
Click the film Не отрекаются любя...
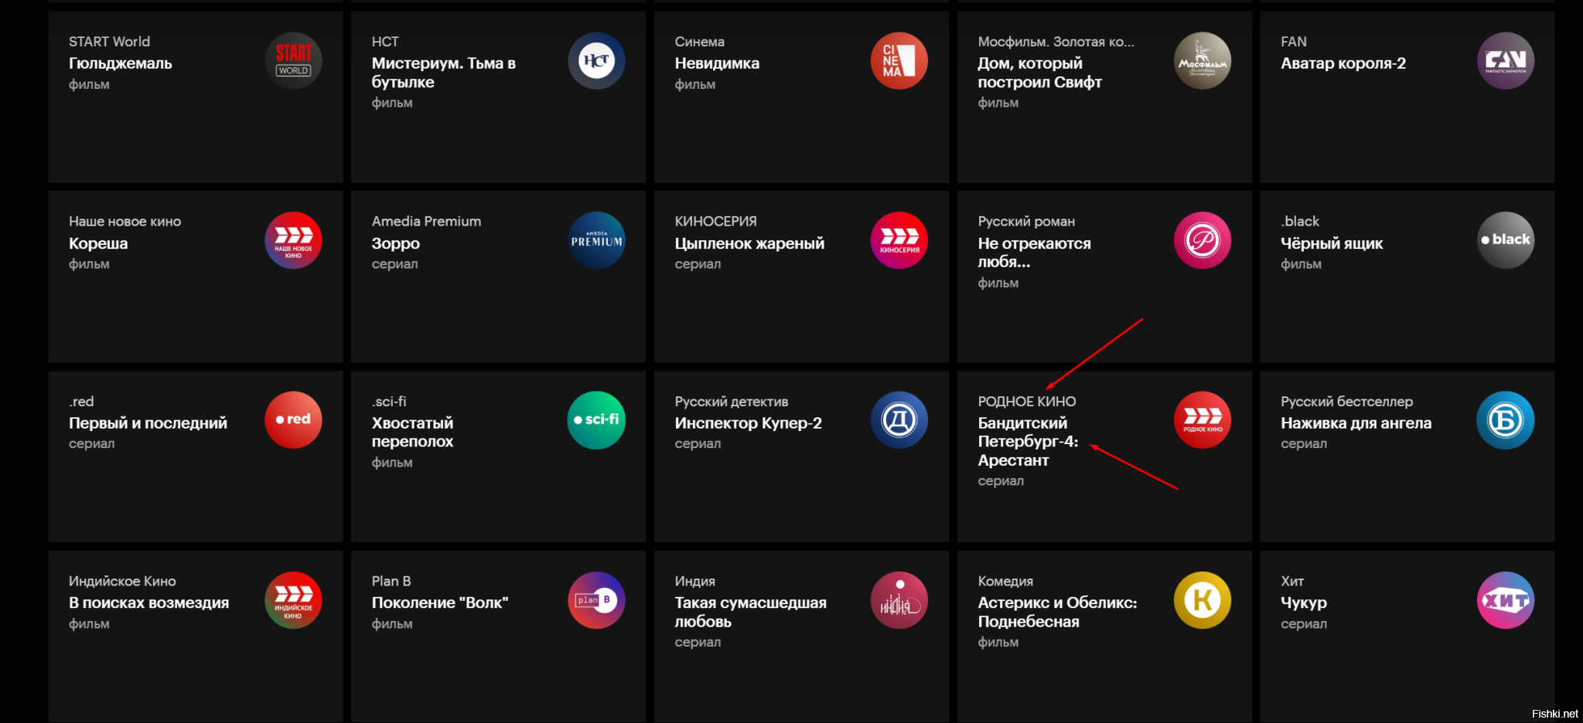(1035, 253)
